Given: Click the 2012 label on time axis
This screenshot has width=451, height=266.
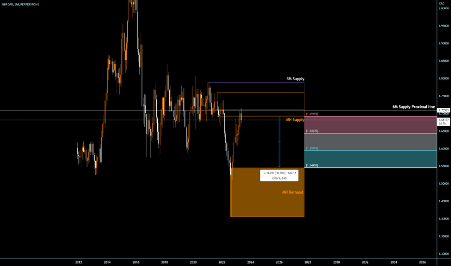Looking at the screenshot, I should point(78,262).
